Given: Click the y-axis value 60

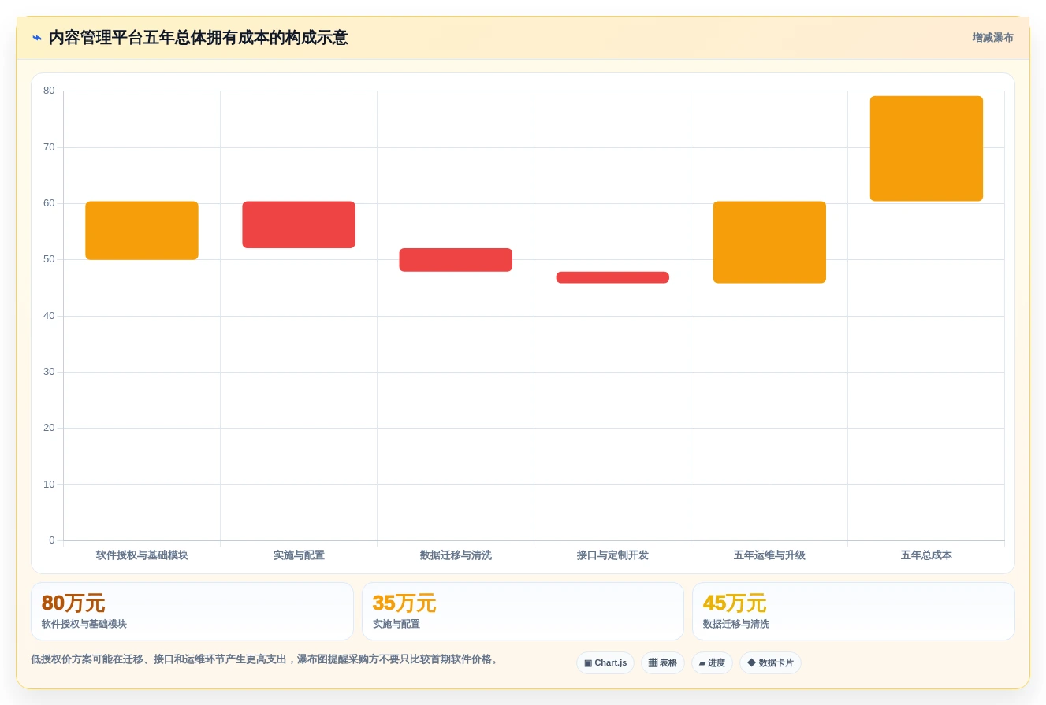Looking at the screenshot, I should 49,203.
